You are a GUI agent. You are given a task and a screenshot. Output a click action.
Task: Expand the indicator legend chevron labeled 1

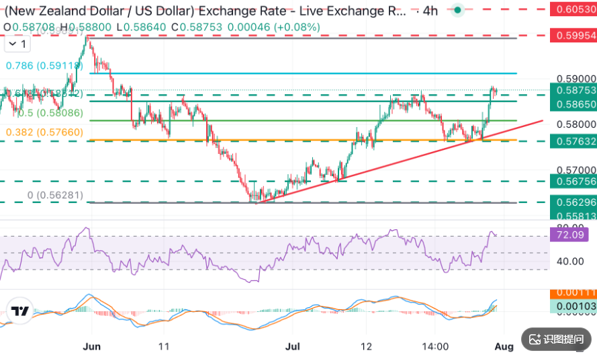[x=17, y=44]
